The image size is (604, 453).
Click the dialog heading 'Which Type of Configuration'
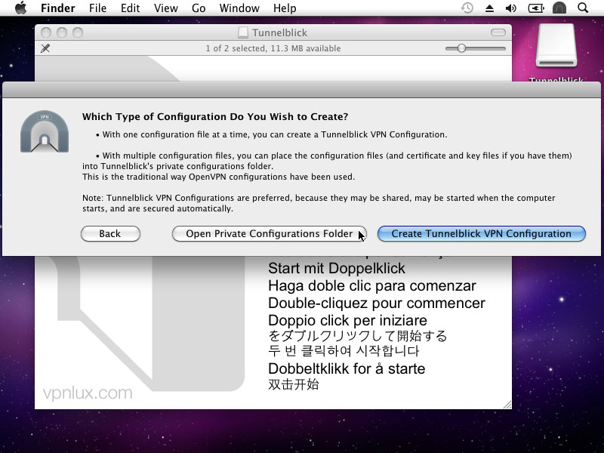pyautogui.click(x=215, y=117)
